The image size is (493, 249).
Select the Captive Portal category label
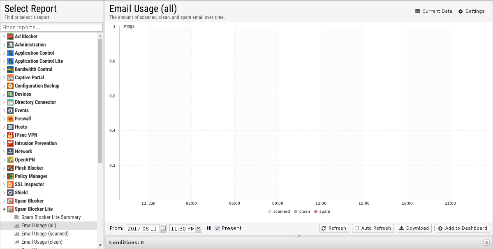(29, 78)
